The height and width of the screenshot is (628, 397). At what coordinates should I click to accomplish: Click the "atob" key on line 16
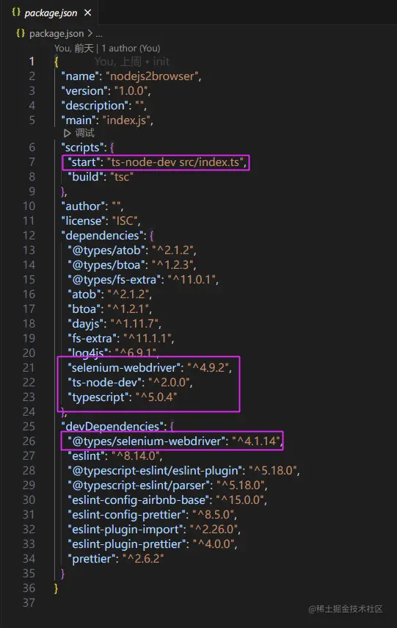click(x=84, y=295)
